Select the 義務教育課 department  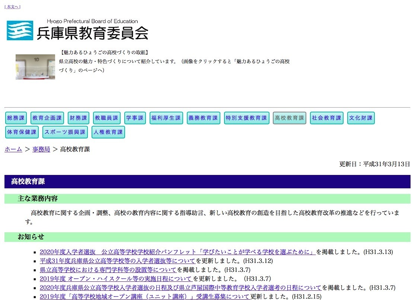coord(203,118)
